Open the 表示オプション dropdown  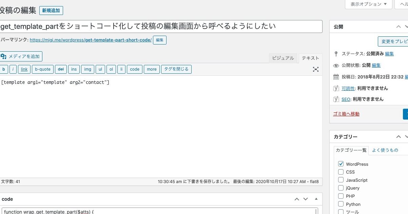pyautogui.click(x=368, y=4)
